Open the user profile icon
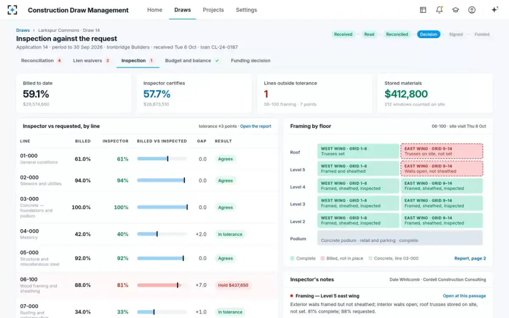The width and height of the screenshot is (509, 318). click(x=472, y=10)
